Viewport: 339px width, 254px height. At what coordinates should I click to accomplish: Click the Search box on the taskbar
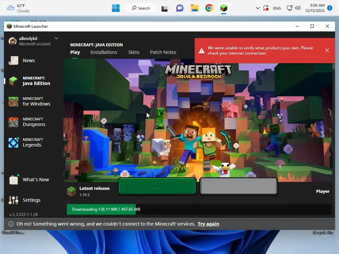(141, 8)
